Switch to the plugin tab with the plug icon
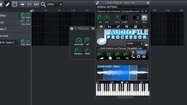The height and width of the screenshot is (105, 187). click(101, 27)
